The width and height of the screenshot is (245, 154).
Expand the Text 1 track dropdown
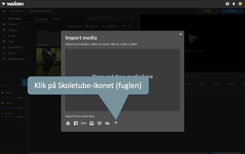(x=22, y=93)
